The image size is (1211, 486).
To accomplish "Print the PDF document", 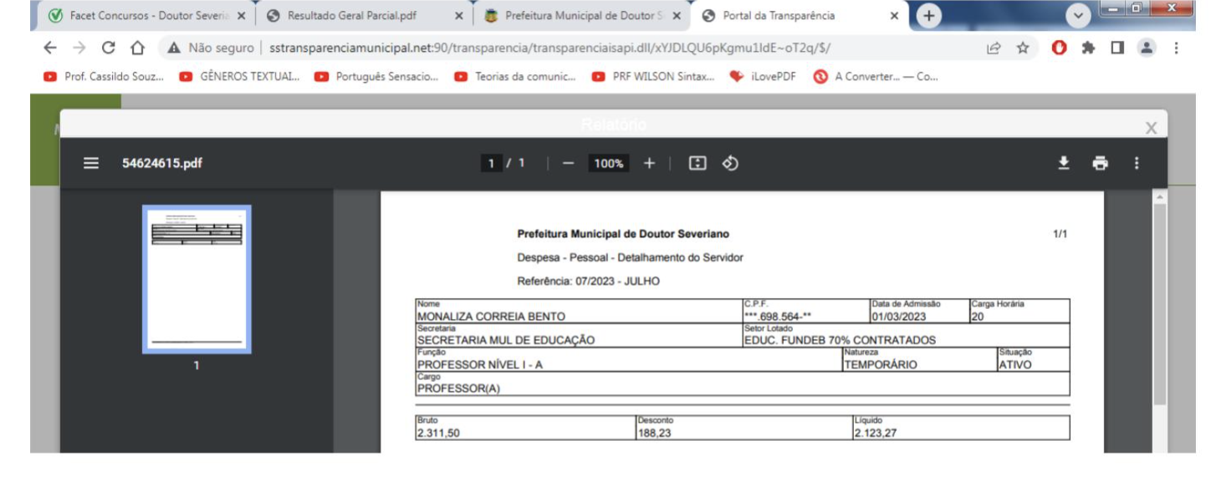I will (x=1100, y=164).
